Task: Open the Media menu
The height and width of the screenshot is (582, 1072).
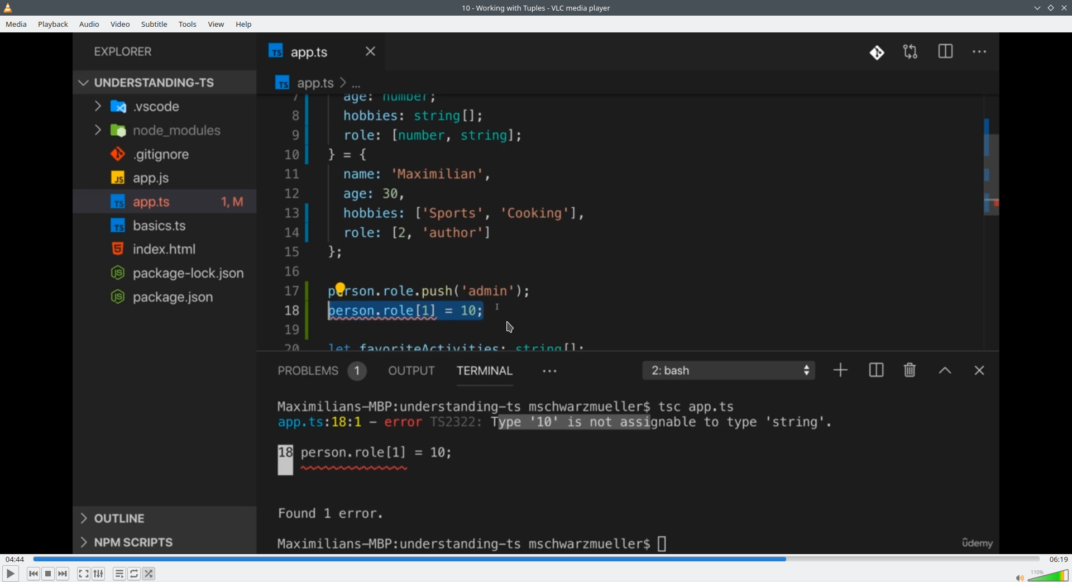Action: point(16,25)
